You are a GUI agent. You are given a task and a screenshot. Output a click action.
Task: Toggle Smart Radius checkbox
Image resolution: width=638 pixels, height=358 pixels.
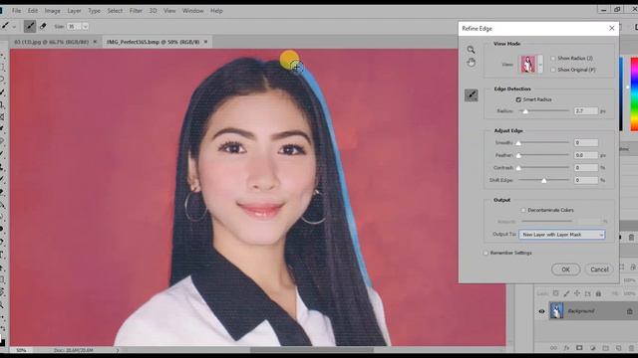tap(518, 99)
